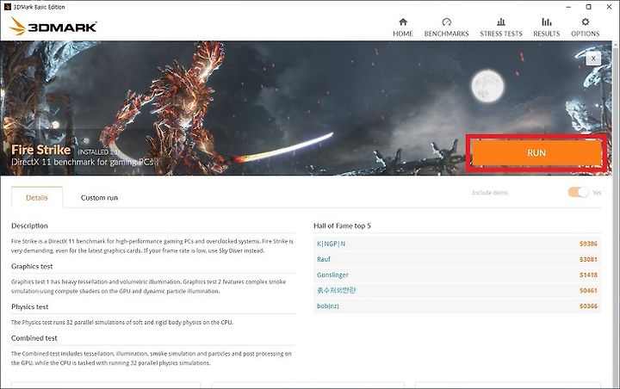Switch to the Custom run tab
Image resolution: width=620 pixels, height=389 pixels.
[x=99, y=198]
